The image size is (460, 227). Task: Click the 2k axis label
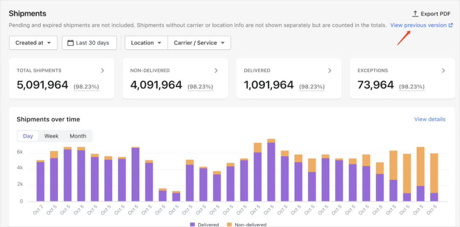[x=20, y=184]
